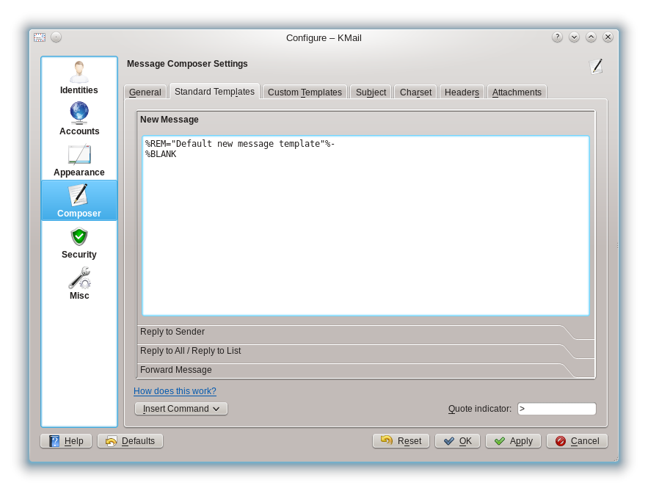Select the Accounts icon in sidebar

click(79, 119)
